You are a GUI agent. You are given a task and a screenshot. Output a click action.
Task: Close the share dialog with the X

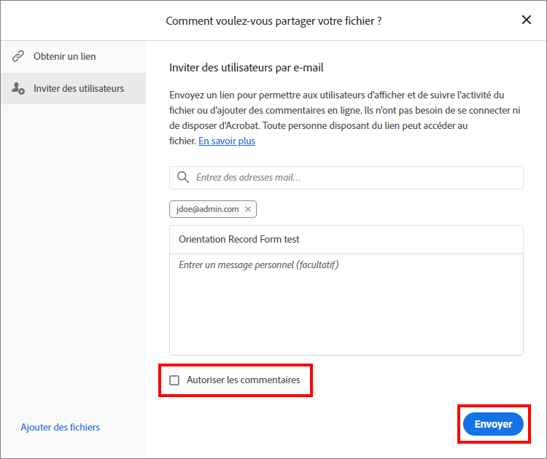click(x=527, y=20)
